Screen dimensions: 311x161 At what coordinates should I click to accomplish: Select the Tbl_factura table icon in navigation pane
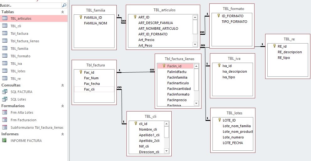5,33
